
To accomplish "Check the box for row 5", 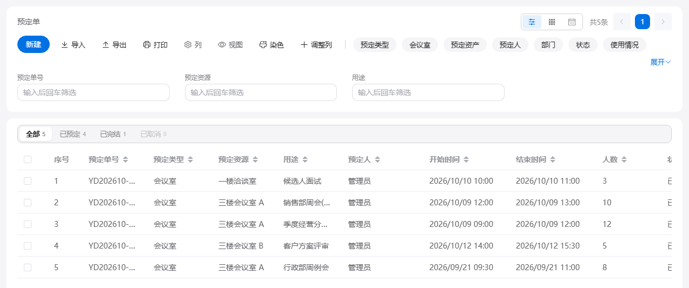I will (28, 267).
